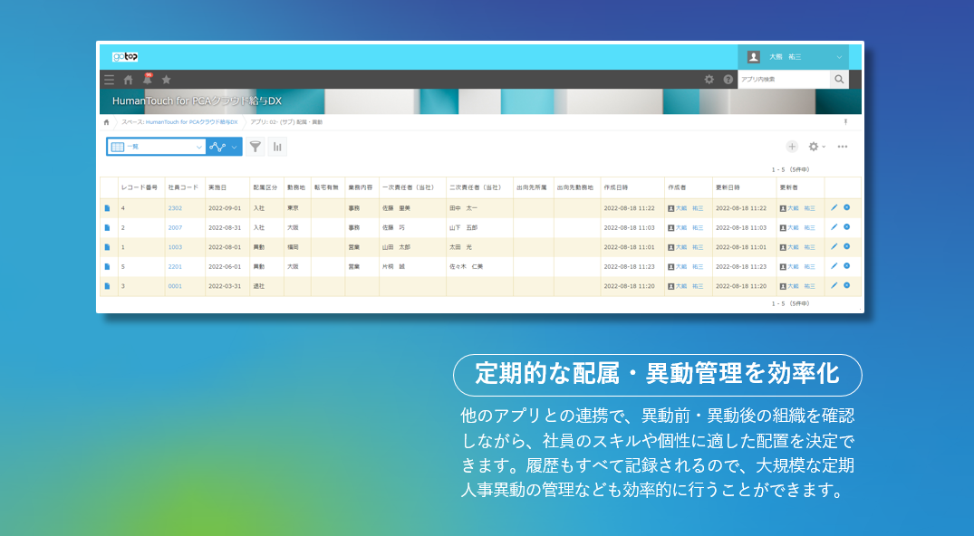
Task: Open the hamburger menu in the dark toolbar
Action: point(110,80)
